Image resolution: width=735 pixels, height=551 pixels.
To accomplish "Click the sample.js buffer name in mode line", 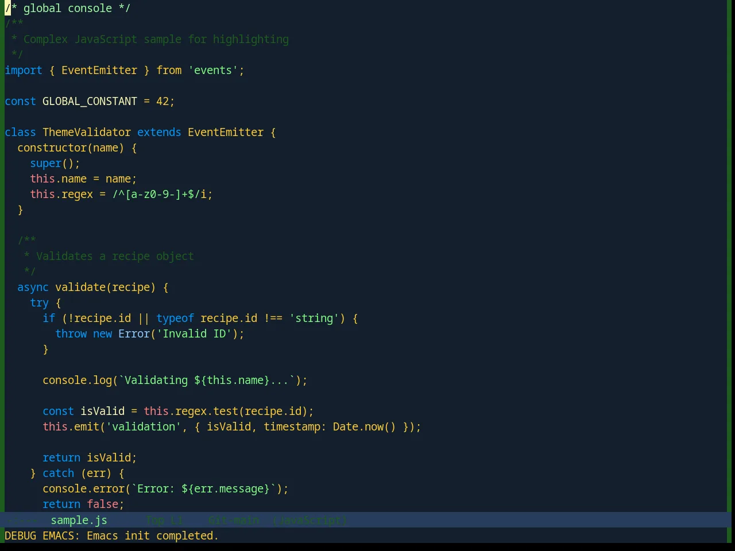I will coord(79,520).
